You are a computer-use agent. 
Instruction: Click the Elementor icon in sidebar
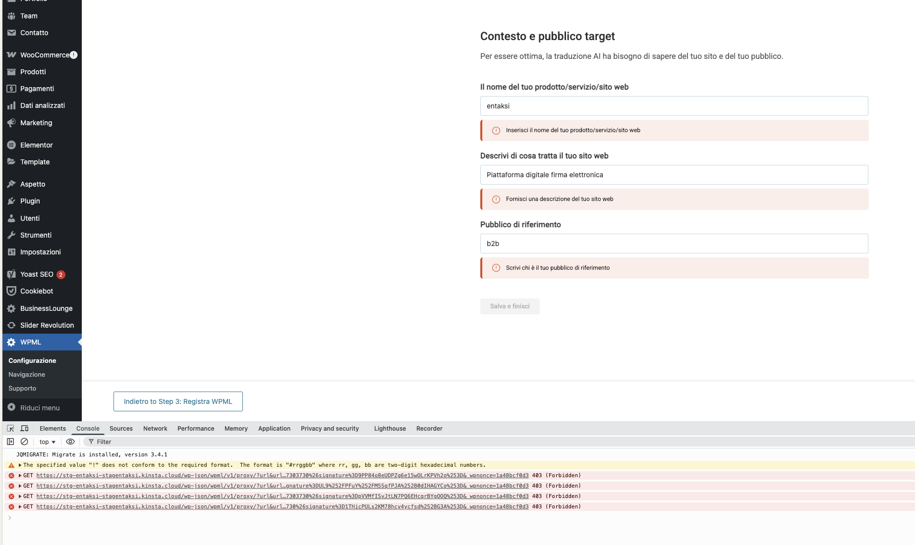tap(11, 145)
